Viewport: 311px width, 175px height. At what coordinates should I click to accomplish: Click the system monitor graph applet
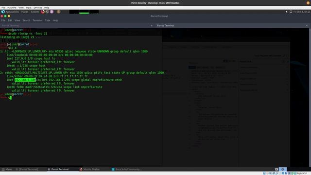coord(84,12)
